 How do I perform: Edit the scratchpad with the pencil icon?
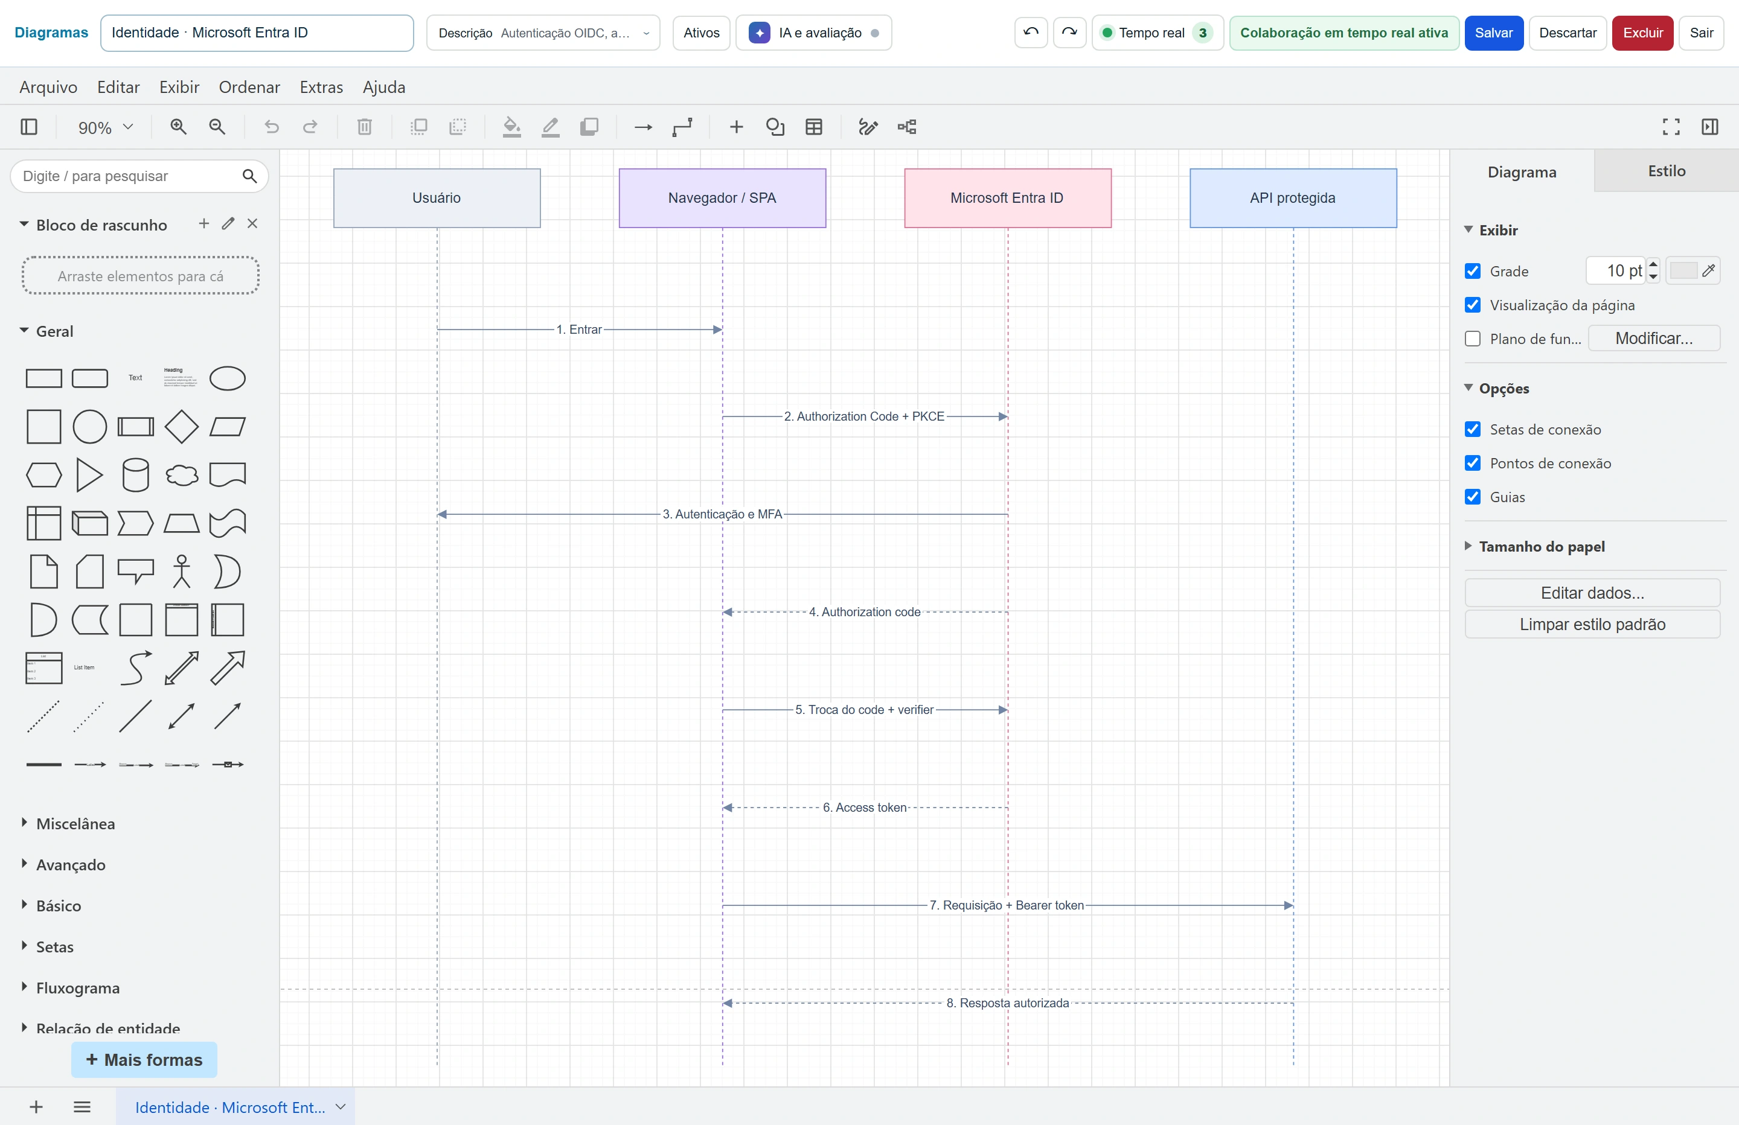(228, 223)
